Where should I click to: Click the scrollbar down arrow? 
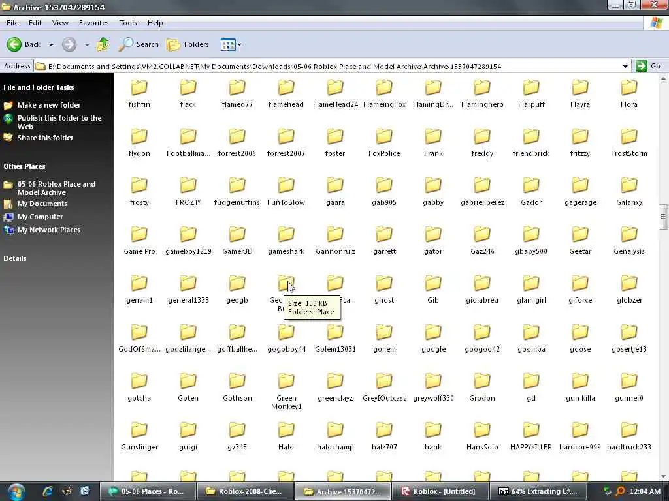tap(663, 476)
